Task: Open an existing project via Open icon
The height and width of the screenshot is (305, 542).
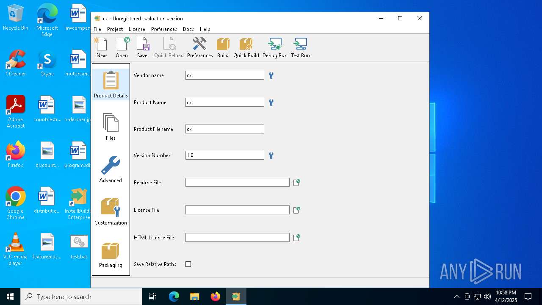Action: [x=122, y=47]
